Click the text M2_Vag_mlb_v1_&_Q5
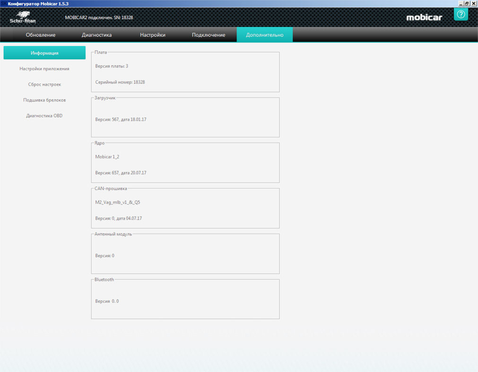The height and width of the screenshot is (372, 478). tap(118, 202)
